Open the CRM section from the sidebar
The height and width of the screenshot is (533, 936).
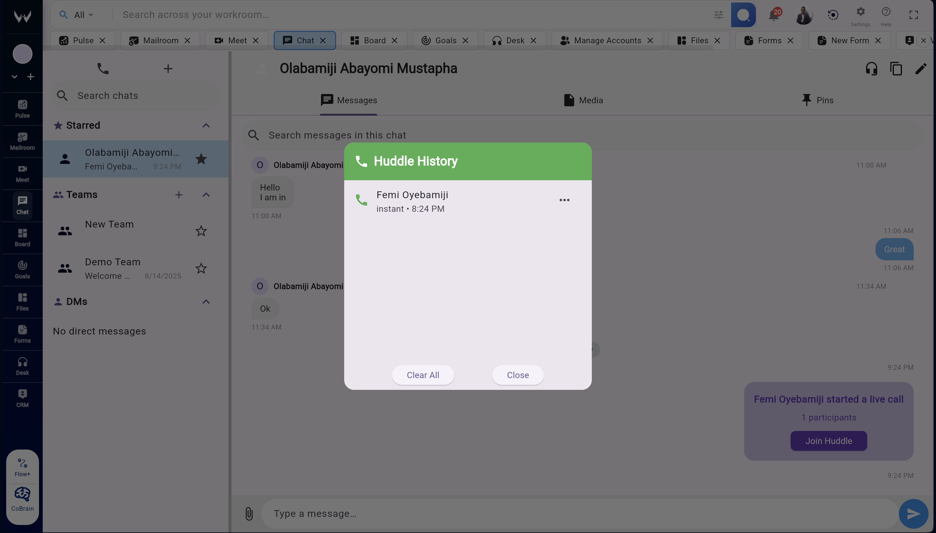coord(22,398)
